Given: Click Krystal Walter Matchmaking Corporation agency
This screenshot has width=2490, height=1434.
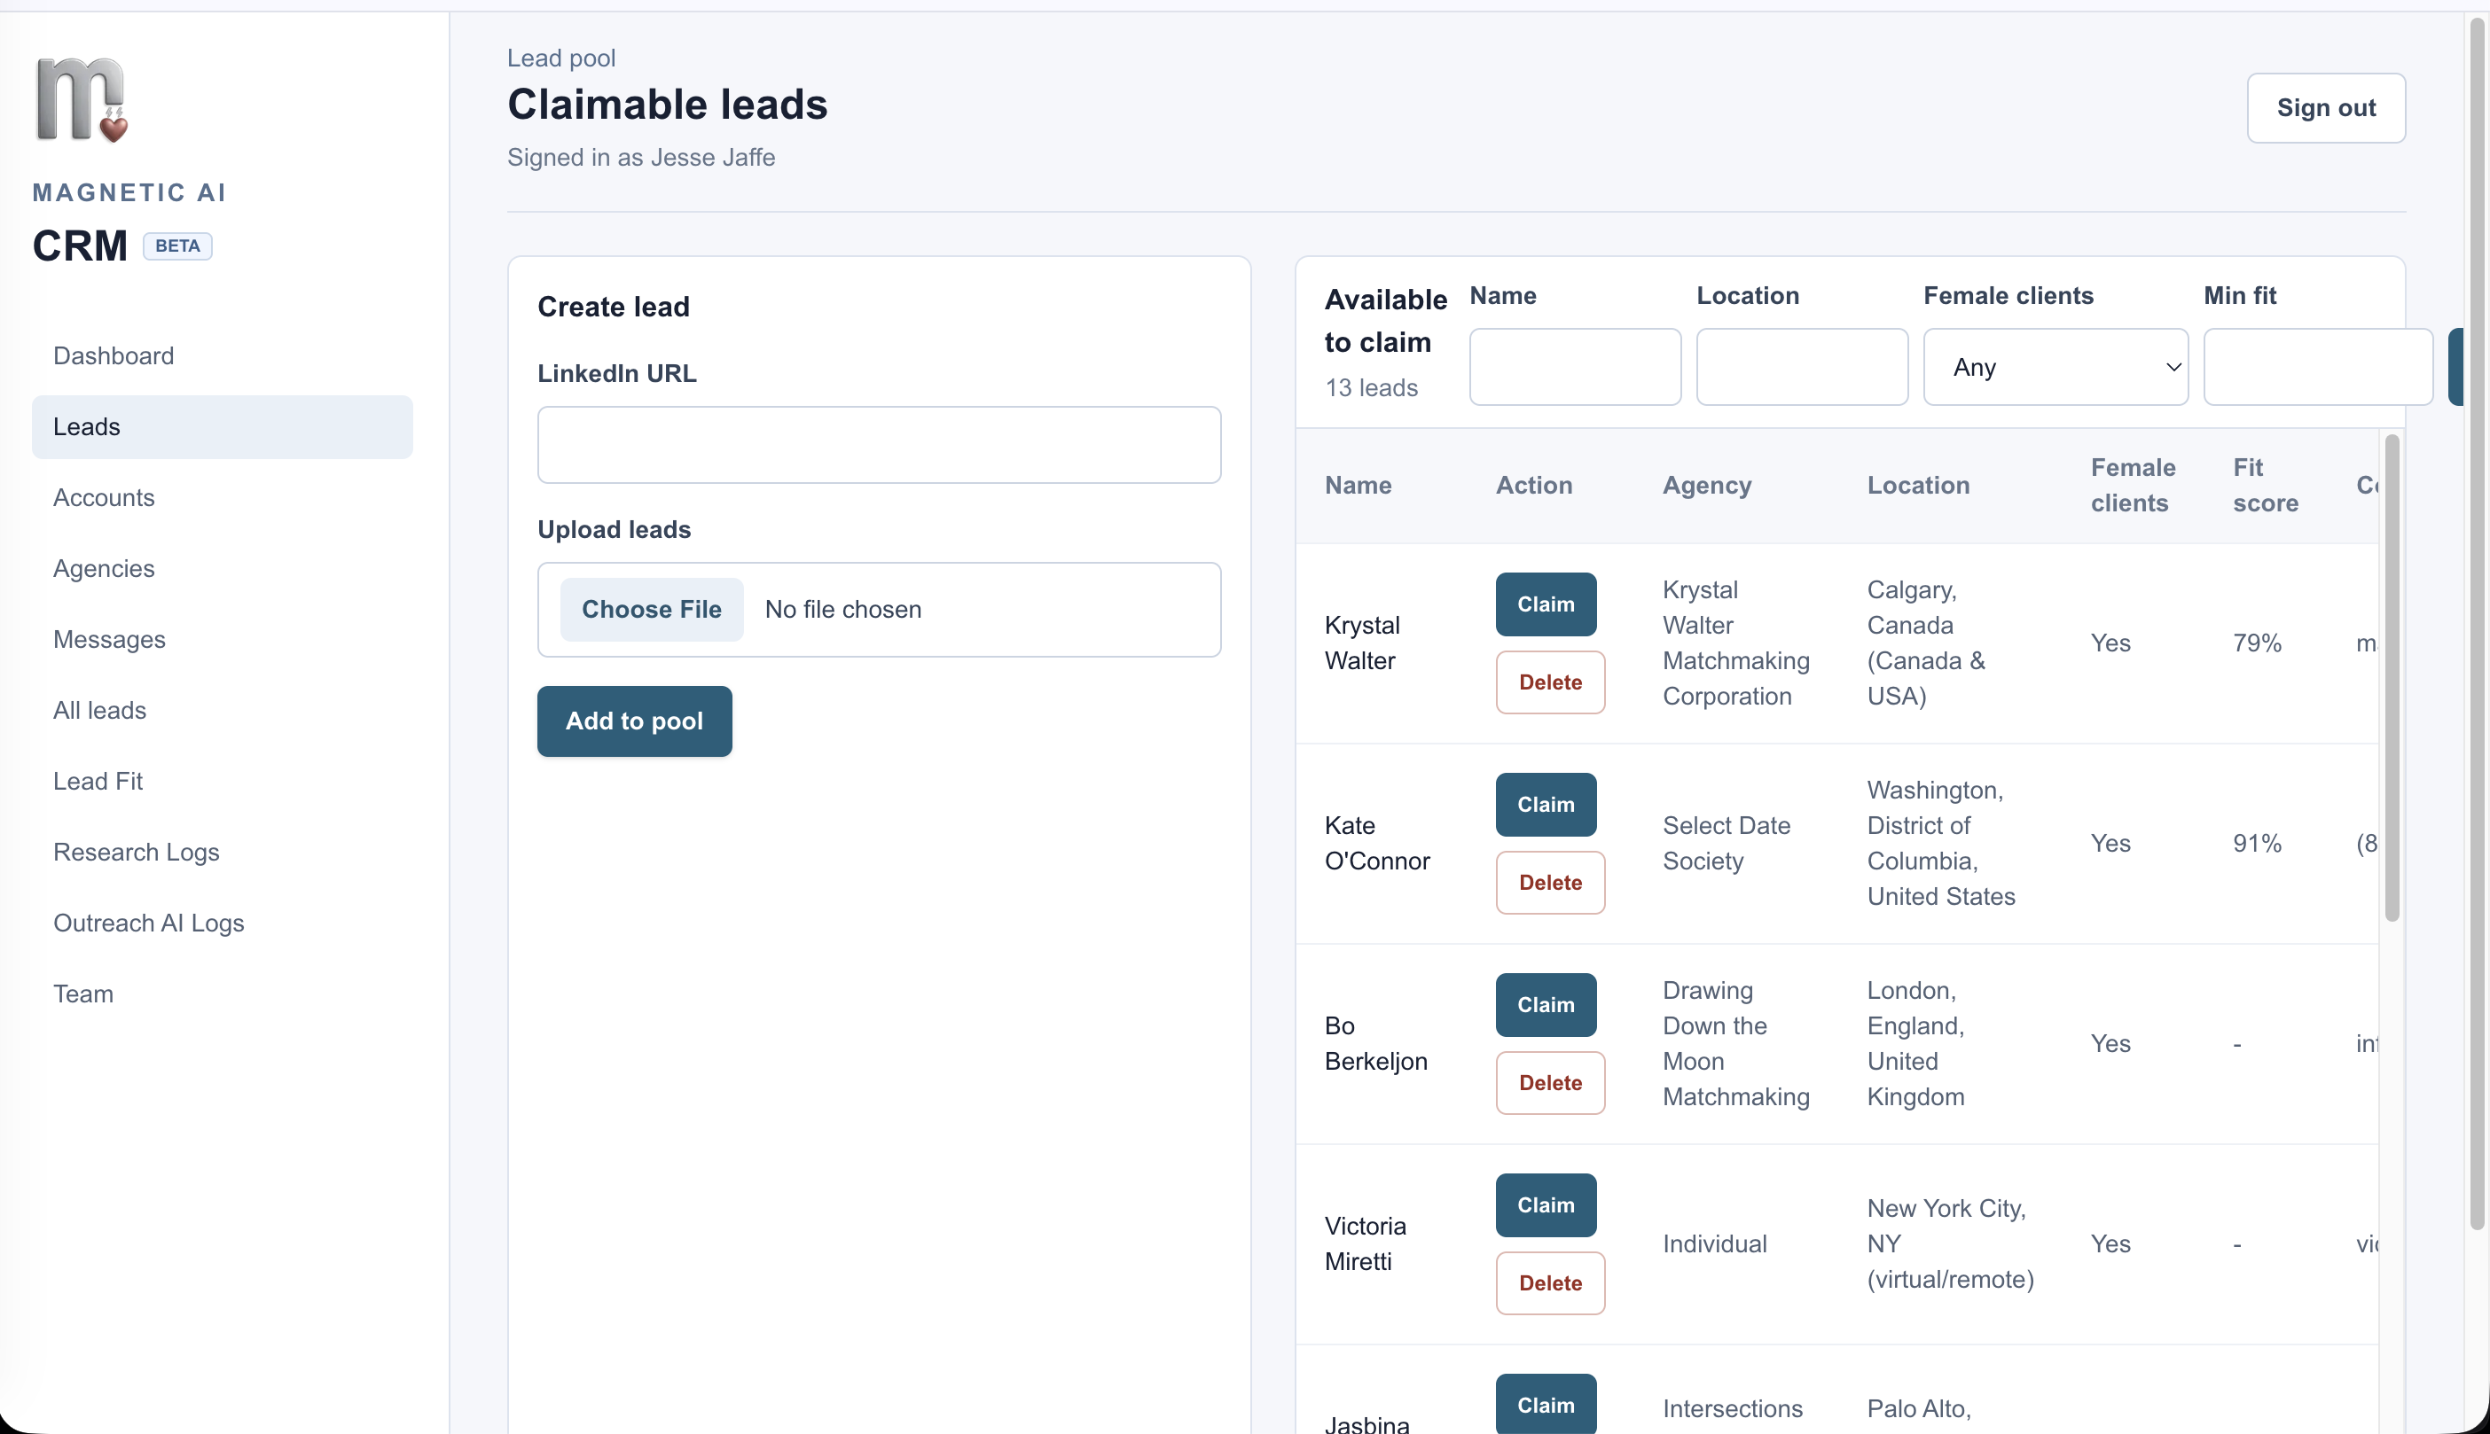Looking at the screenshot, I should click(1735, 643).
